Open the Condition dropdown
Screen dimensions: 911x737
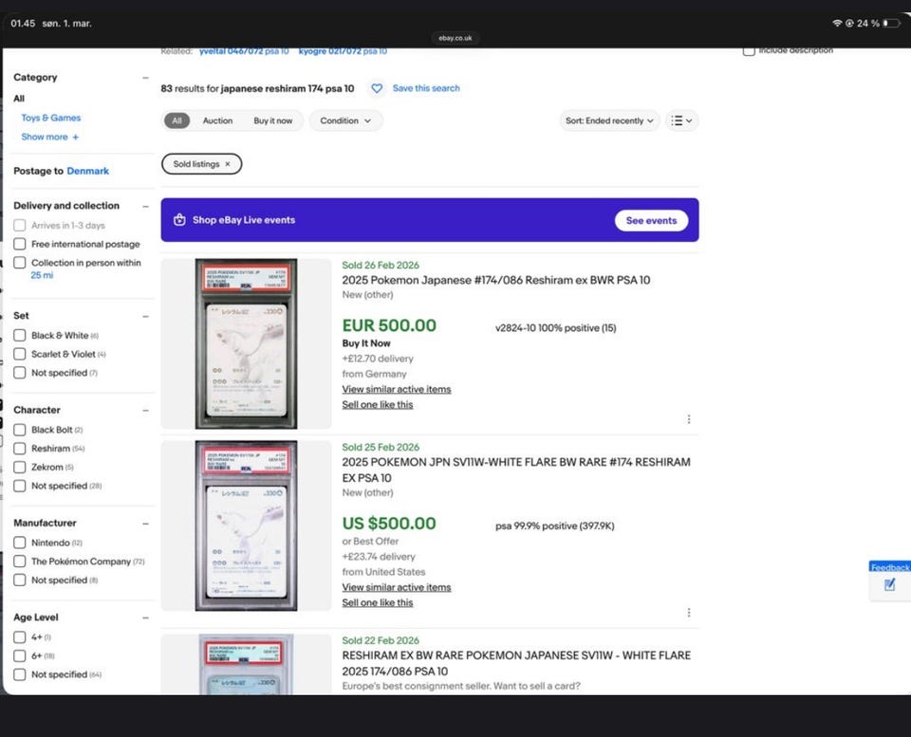(345, 120)
